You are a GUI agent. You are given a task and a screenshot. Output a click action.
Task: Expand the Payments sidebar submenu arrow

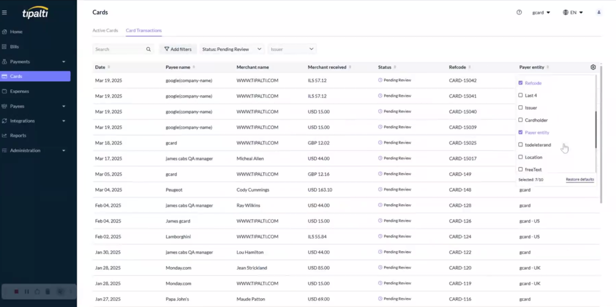pyautogui.click(x=64, y=62)
